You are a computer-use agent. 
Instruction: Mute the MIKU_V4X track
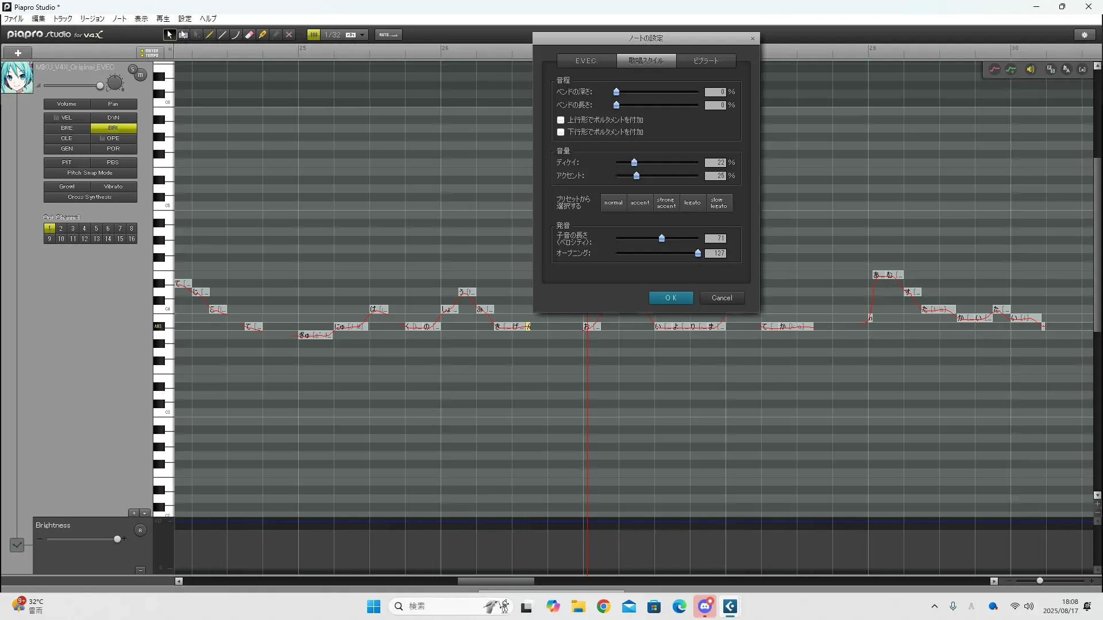140,75
